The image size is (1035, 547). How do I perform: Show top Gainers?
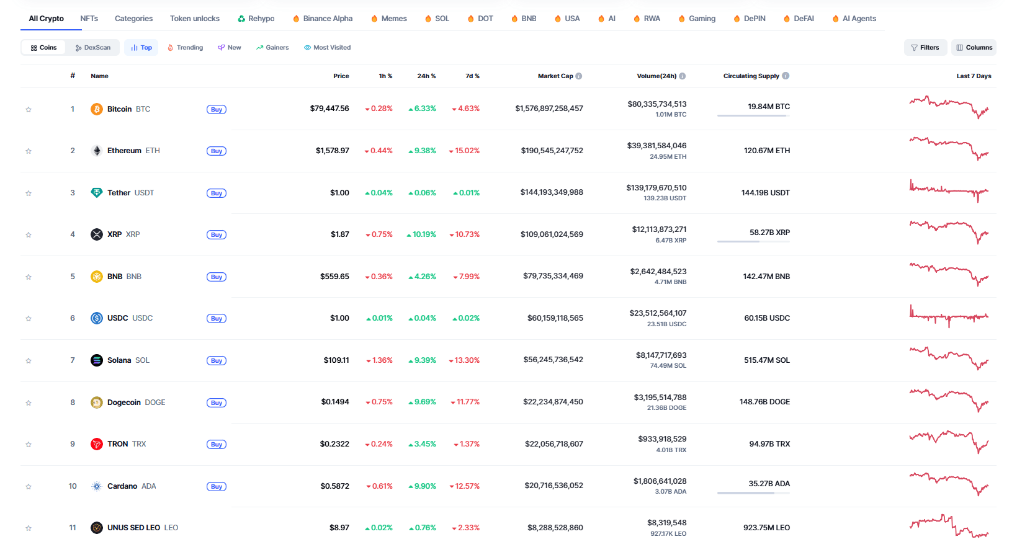(x=272, y=48)
